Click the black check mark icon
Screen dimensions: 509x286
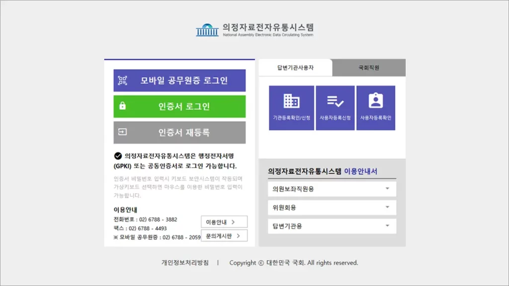pyautogui.click(x=118, y=156)
